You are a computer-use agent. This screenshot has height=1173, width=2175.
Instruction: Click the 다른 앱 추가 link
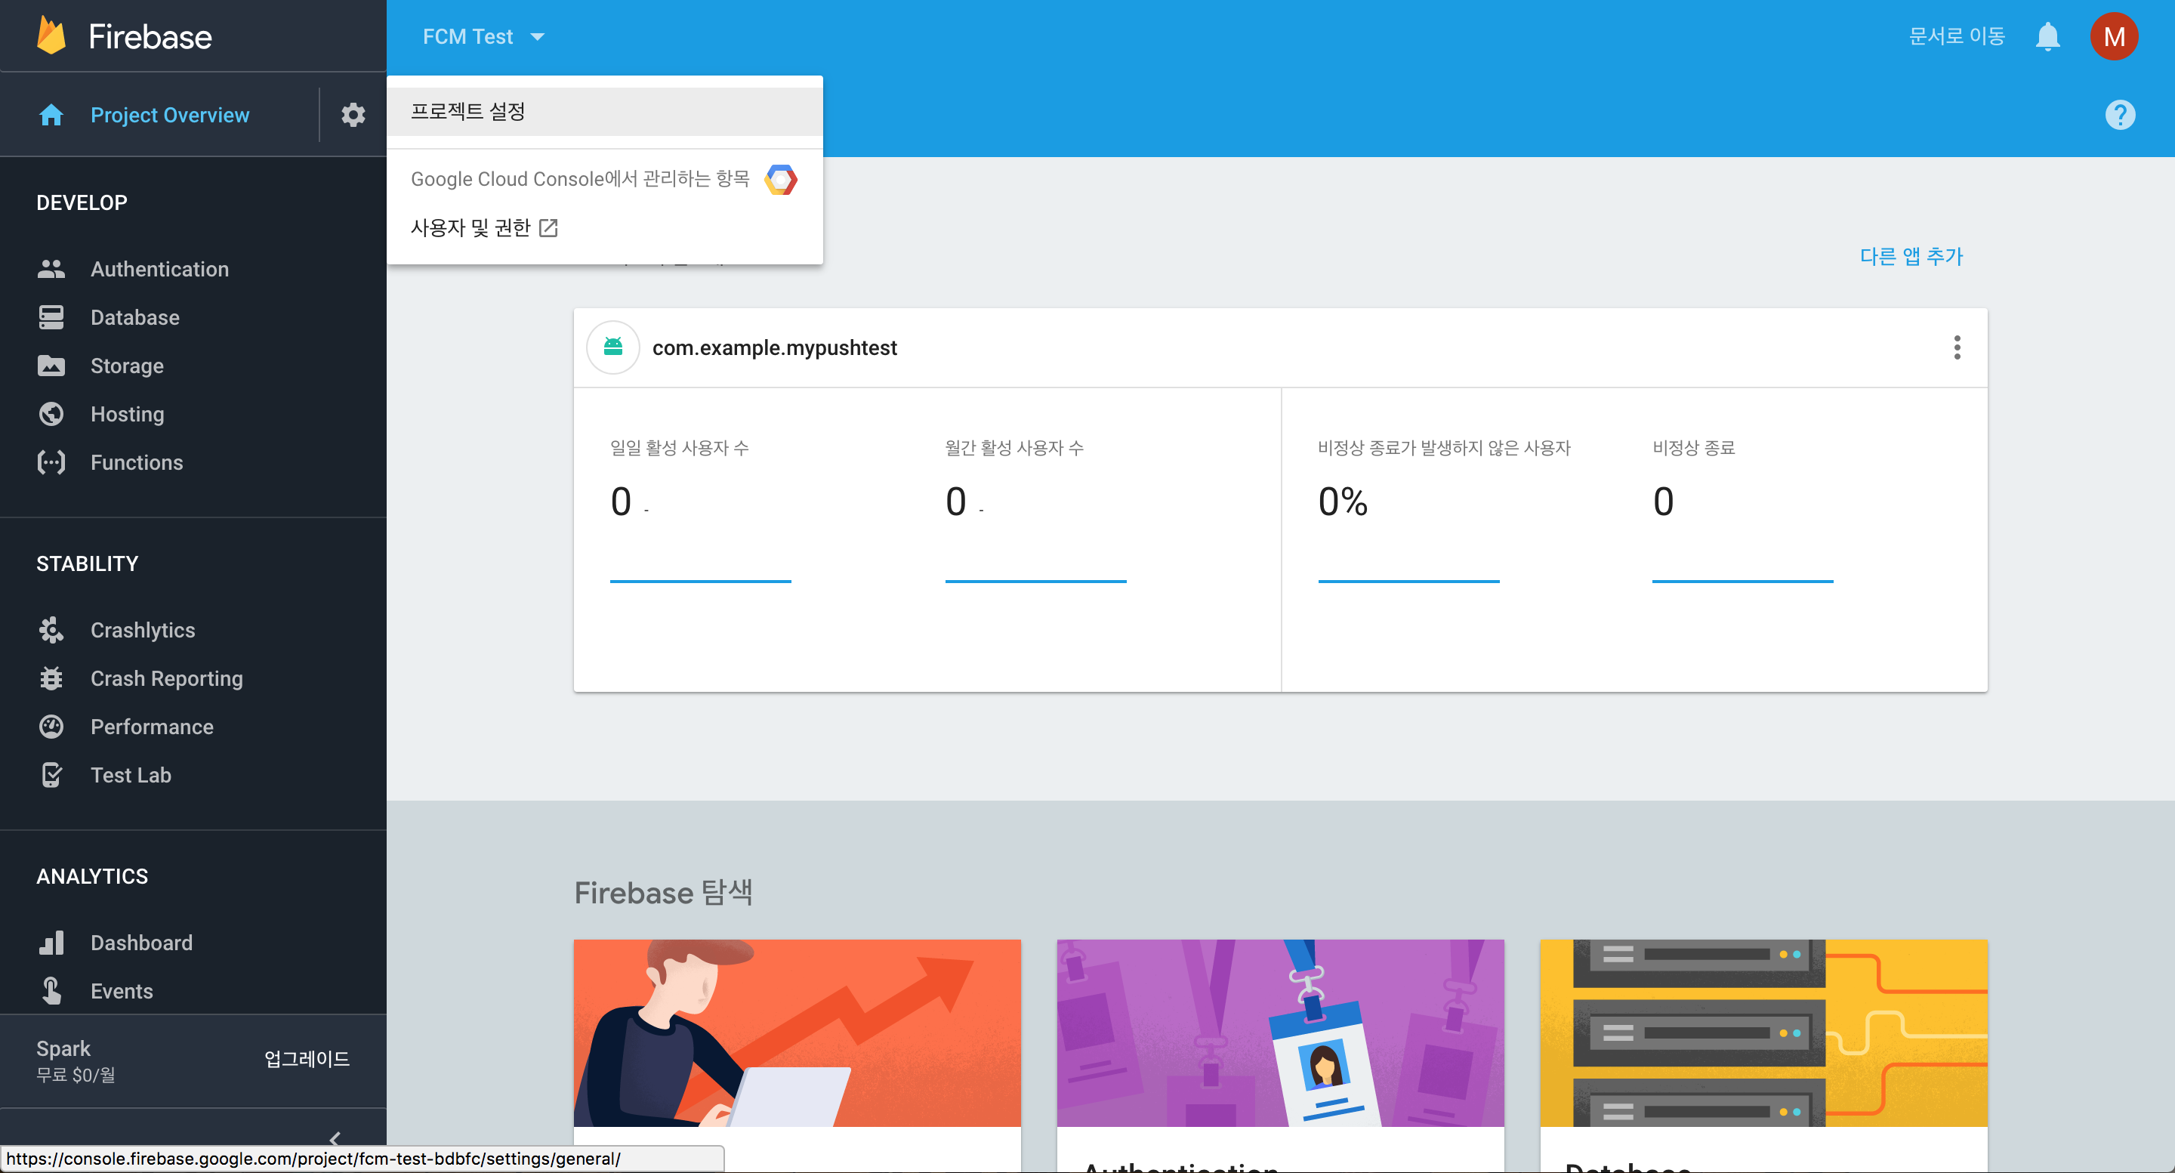pyautogui.click(x=1911, y=256)
